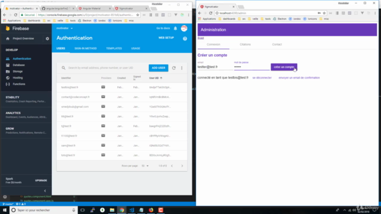Focus the email field in Créer un compte

(x=215, y=67)
